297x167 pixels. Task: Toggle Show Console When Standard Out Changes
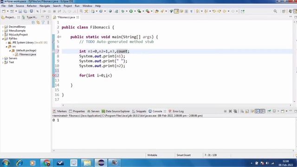click(x=257, y=111)
